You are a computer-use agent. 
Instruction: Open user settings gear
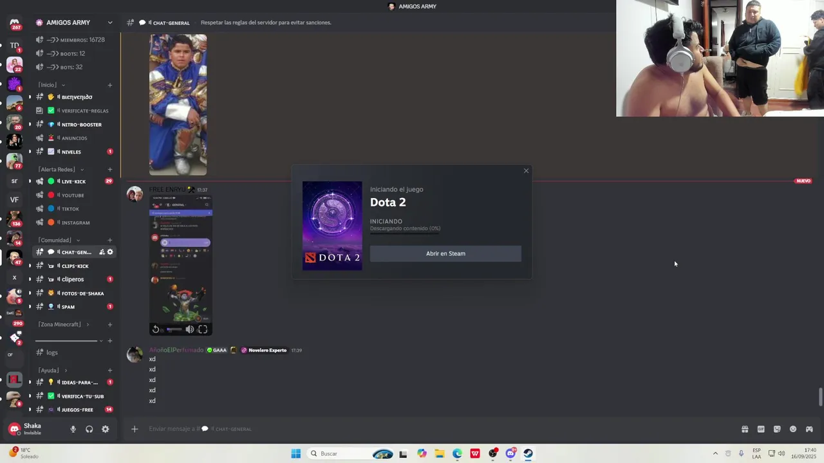[x=106, y=429]
